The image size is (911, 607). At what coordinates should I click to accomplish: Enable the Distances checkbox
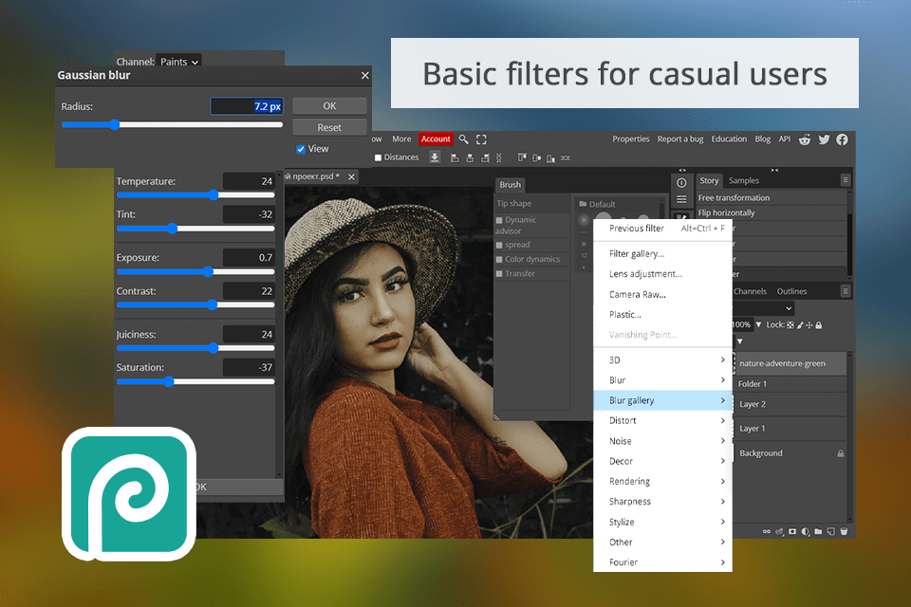click(379, 157)
